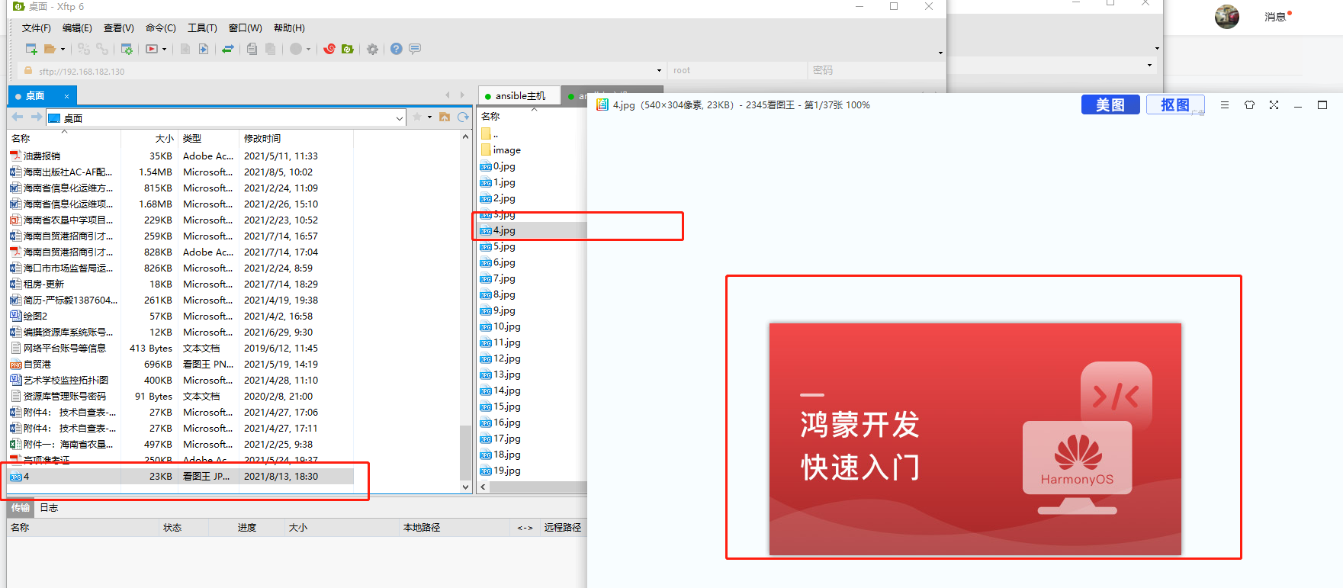
Task: Sort local files by 类型 column
Action: [x=208, y=139]
